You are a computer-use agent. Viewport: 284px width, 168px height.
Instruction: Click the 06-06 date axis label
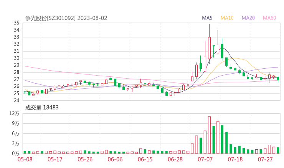115,159
